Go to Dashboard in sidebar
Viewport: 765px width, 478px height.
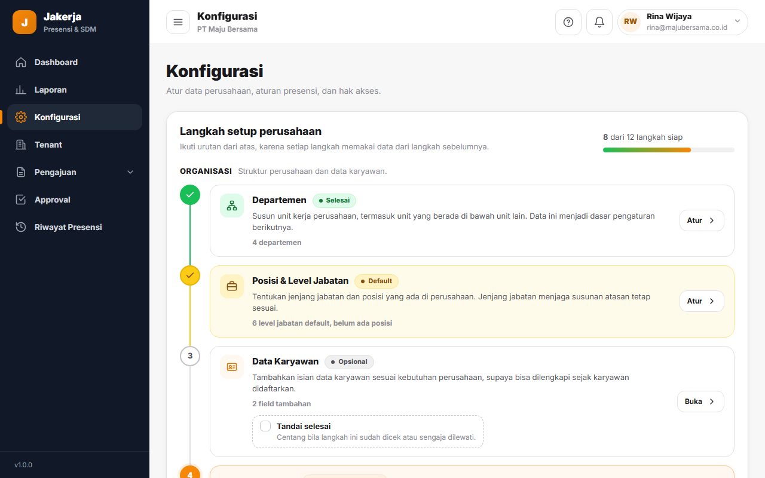point(75,62)
